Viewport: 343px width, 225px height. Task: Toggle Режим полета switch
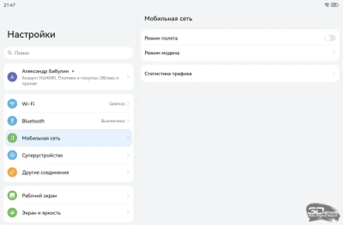[x=330, y=38]
